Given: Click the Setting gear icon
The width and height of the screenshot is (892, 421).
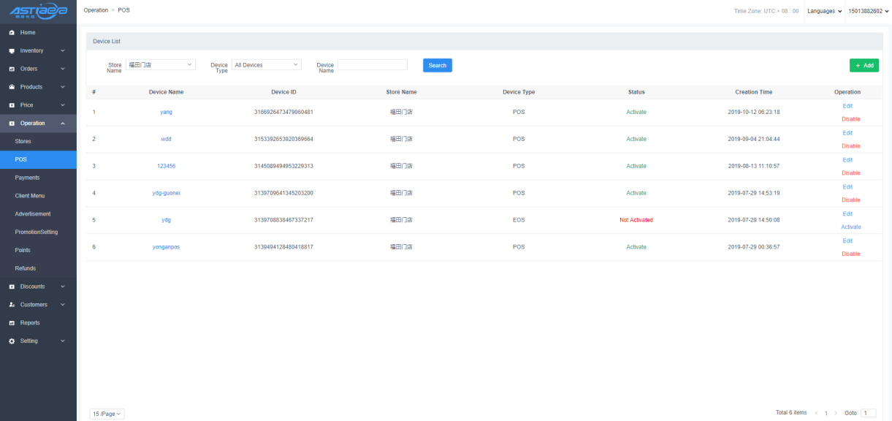Looking at the screenshot, I should pyautogui.click(x=12, y=341).
